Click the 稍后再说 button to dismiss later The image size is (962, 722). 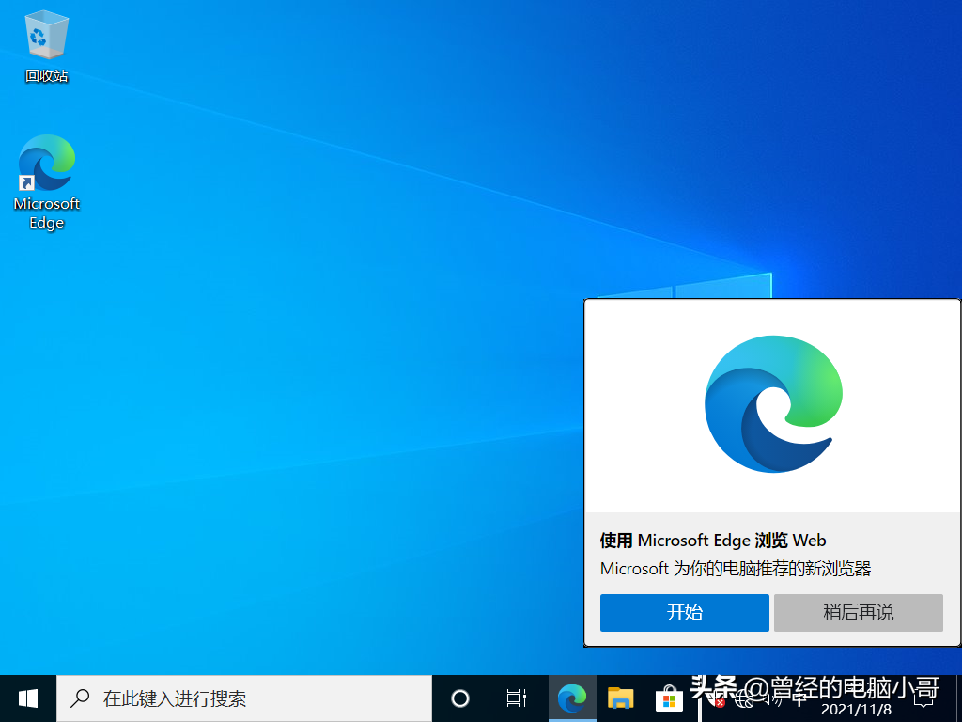[858, 612]
